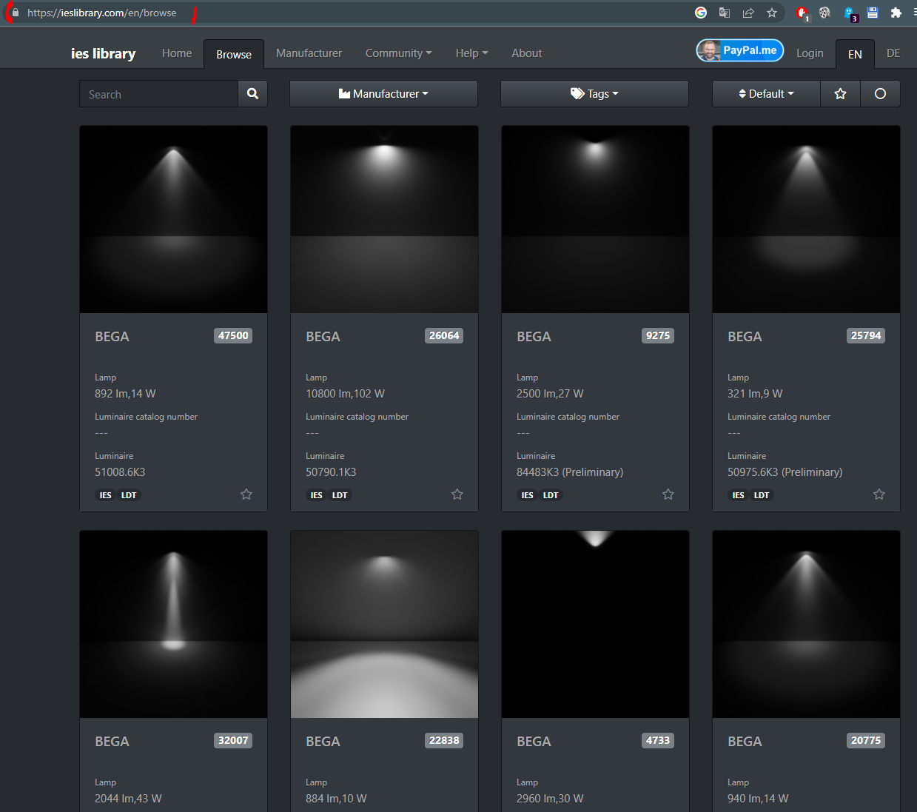The height and width of the screenshot is (812, 917).
Task: Click the browser address bar URL
Action: pyautogui.click(x=102, y=13)
